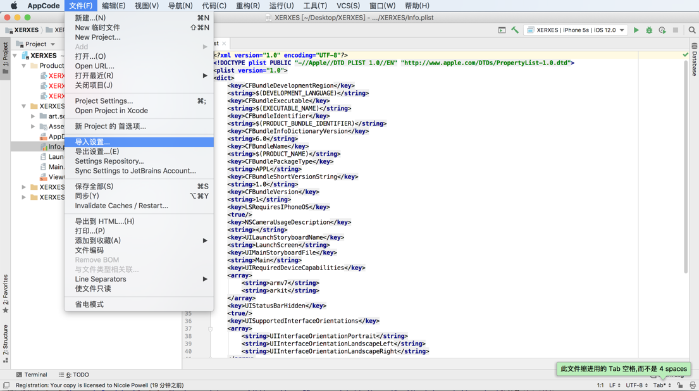The height and width of the screenshot is (391, 699).
Task: Click CFBundleIdentifier key line in editor
Action: pyautogui.click(x=278, y=116)
